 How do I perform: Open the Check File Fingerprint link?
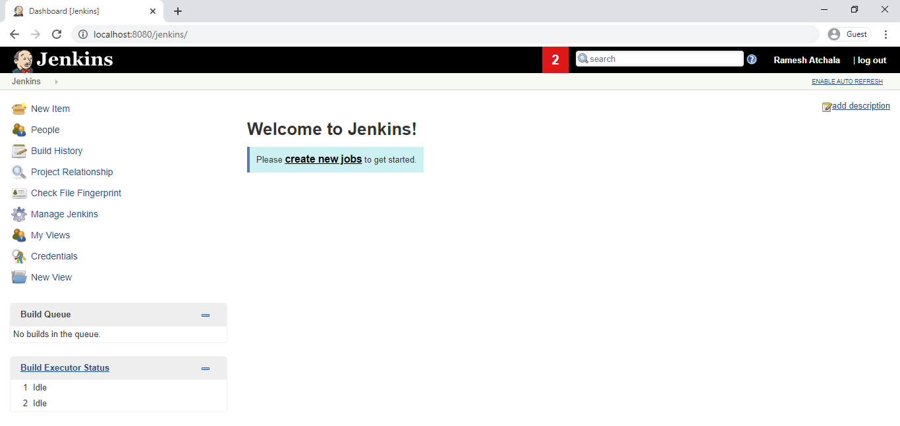coord(76,193)
